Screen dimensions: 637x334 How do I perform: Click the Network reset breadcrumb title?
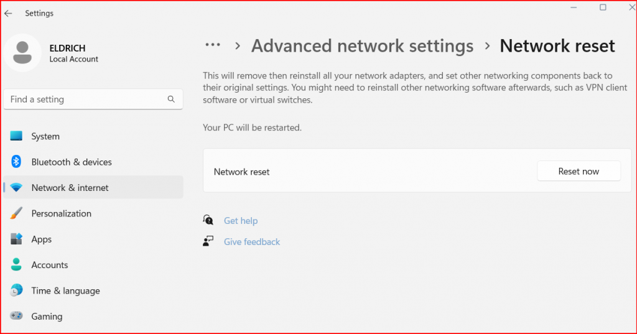click(x=557, y=46)
